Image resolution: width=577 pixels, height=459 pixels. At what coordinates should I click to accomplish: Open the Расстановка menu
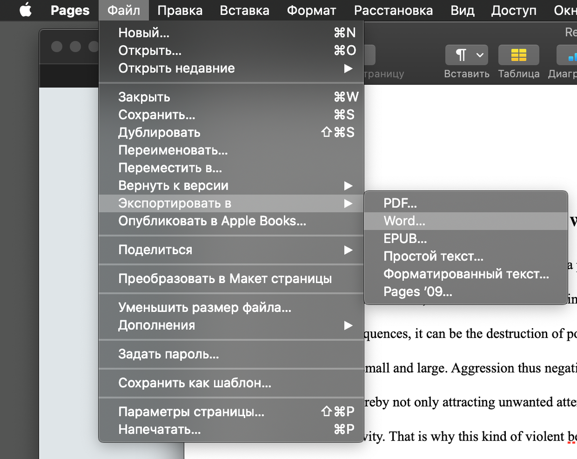(x=393, y=10)
